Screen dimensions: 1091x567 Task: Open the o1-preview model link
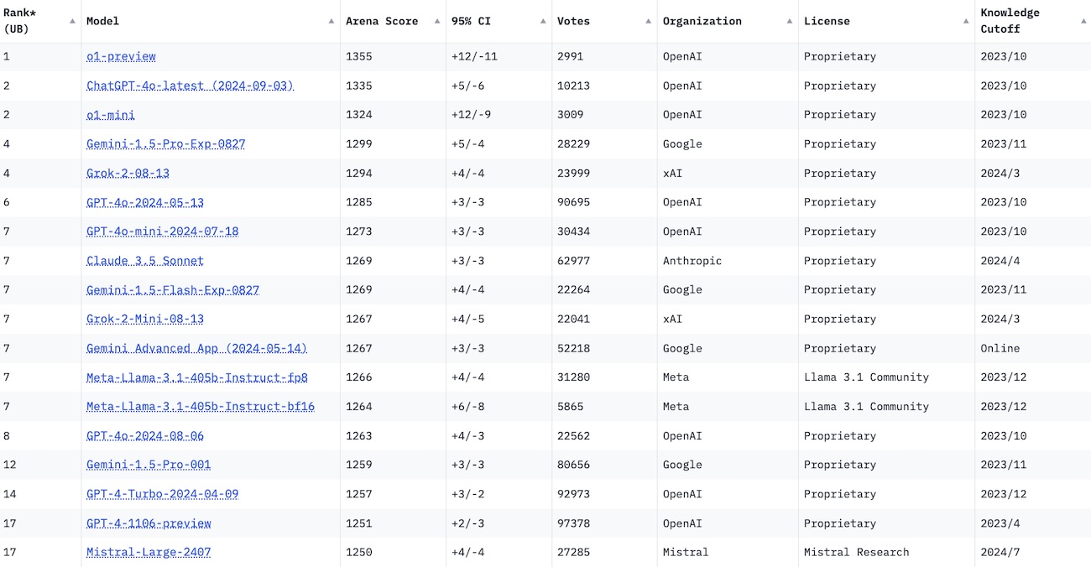click(x=121, y=56)
